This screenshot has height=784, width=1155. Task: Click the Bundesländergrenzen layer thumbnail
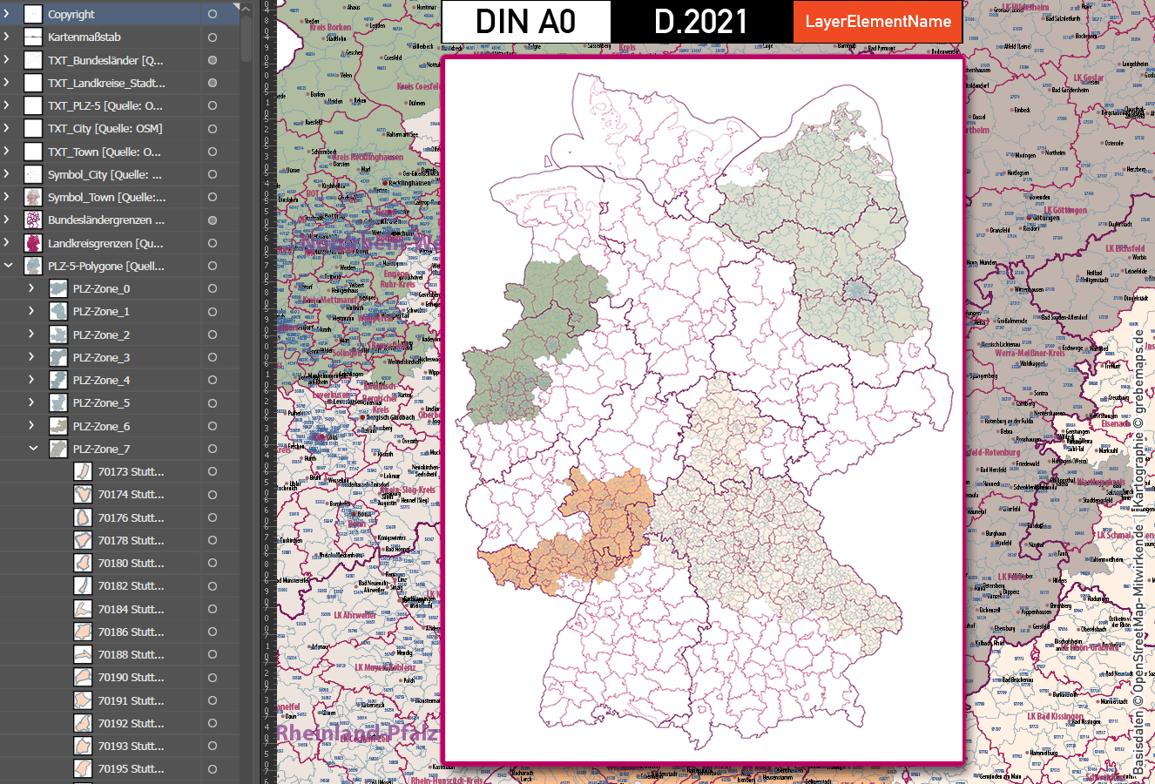(33, 220)
